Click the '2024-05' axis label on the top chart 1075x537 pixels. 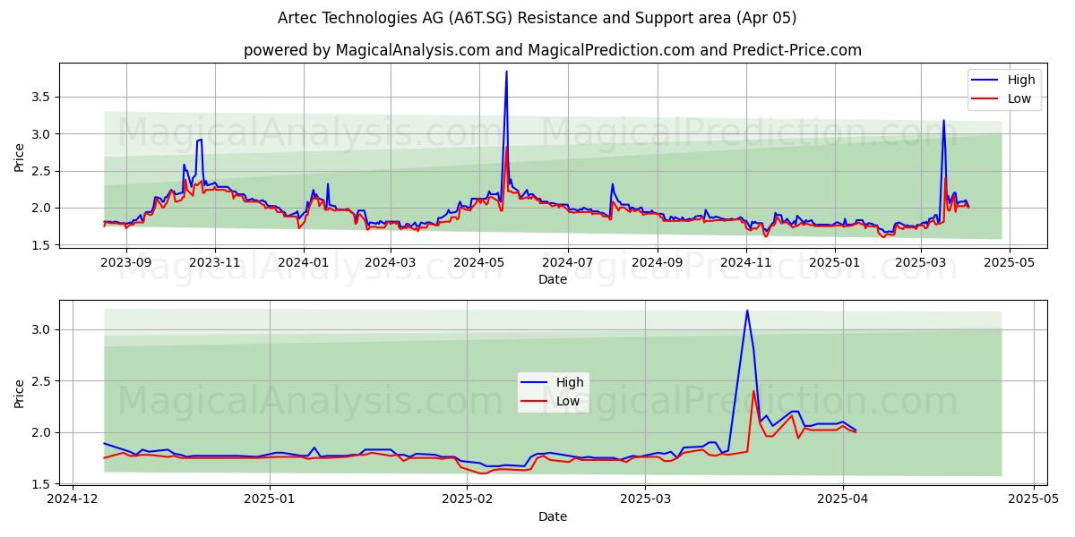pyautogui.click(x=479, y=262)
